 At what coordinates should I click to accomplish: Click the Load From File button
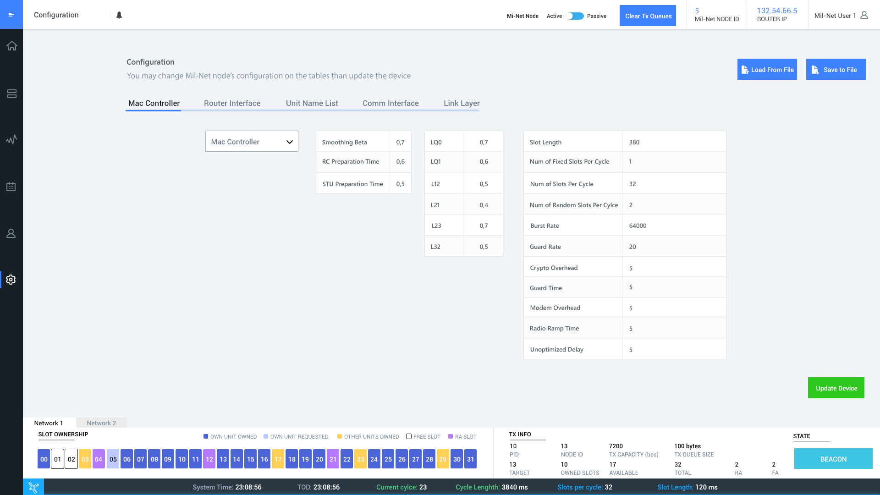click(x=767, y=69)
